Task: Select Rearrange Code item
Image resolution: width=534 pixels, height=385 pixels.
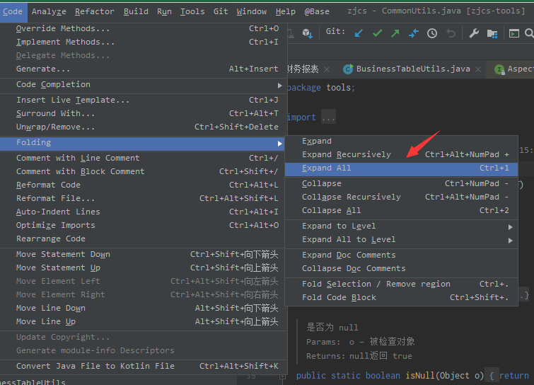Action: 143,239
